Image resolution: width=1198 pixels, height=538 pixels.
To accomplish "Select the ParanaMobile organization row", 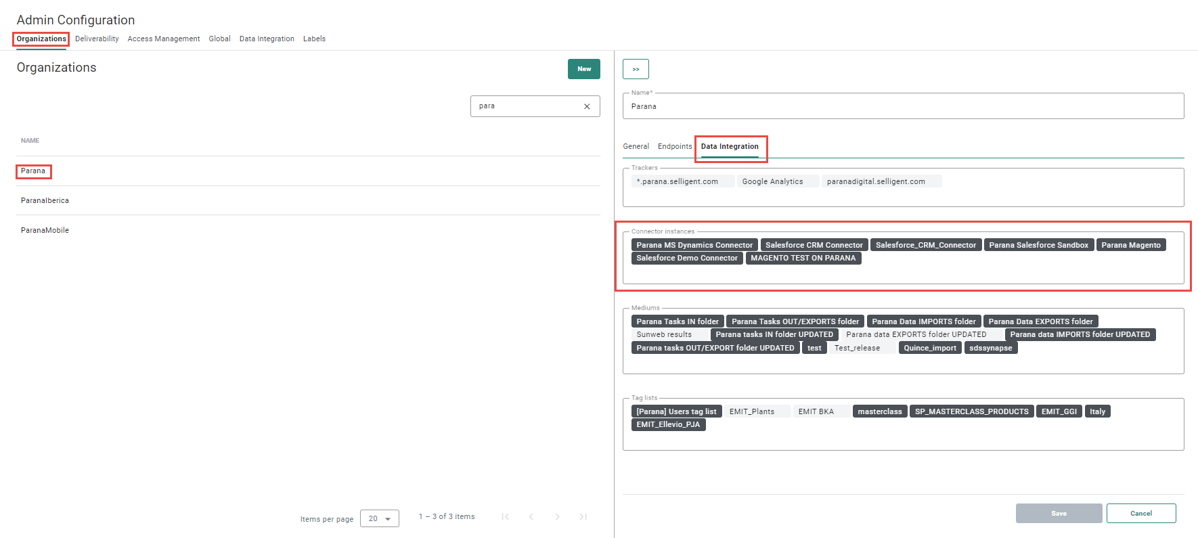I will 45,230.
